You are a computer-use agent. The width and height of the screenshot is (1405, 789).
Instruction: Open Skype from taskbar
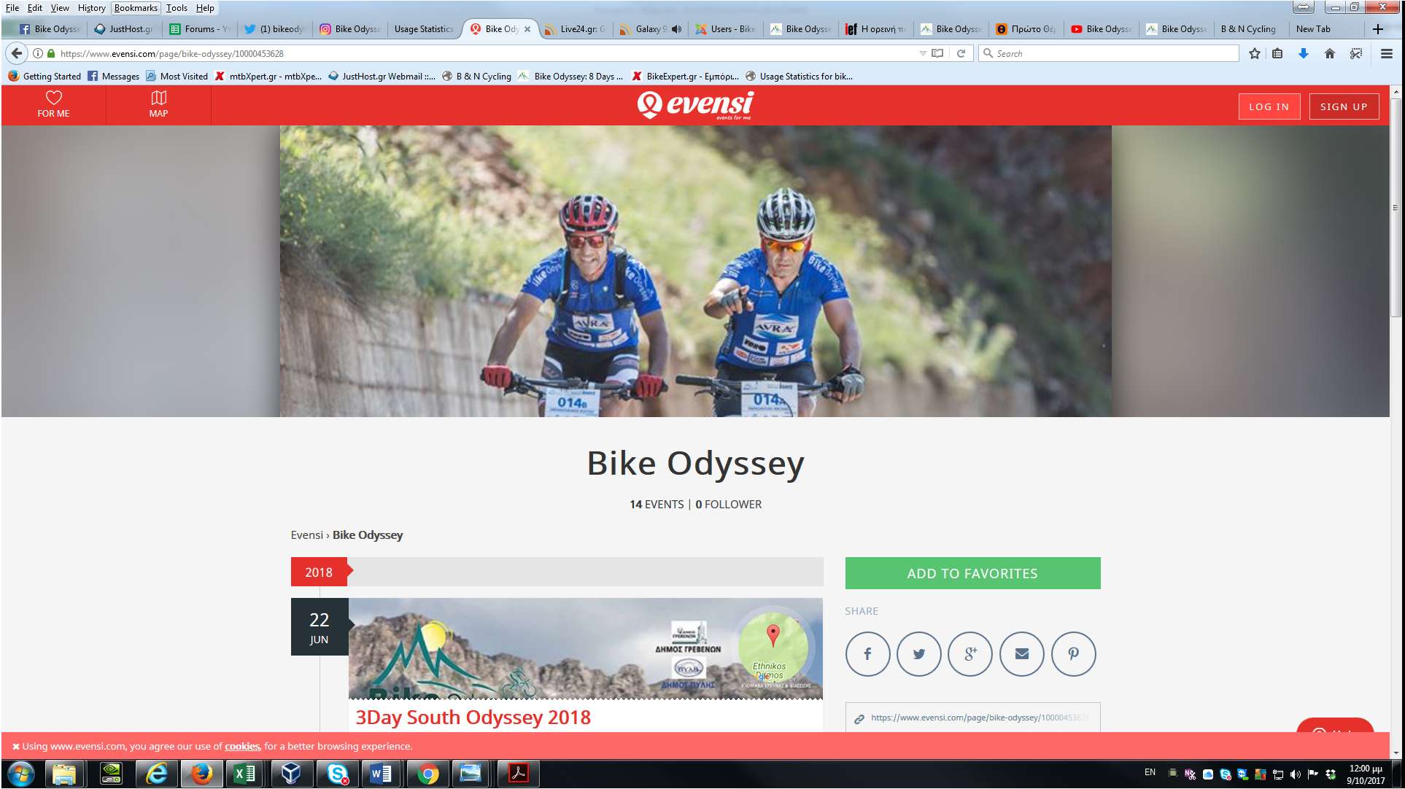(x=336, y=773)
